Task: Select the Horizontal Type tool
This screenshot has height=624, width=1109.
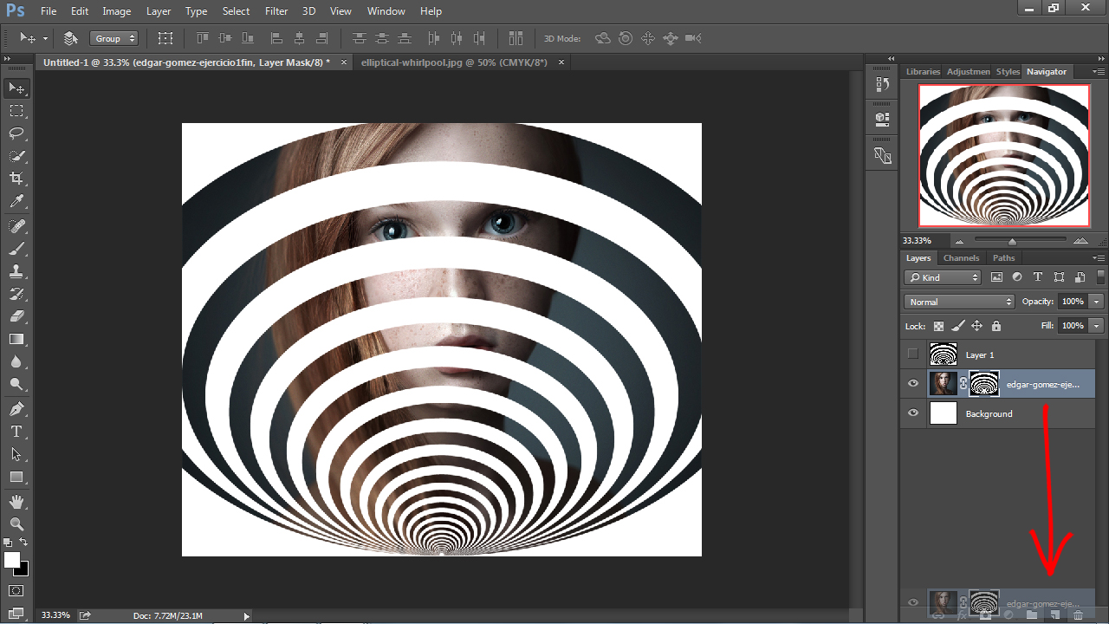Action: pyautogui.click(x=16, y=432)
